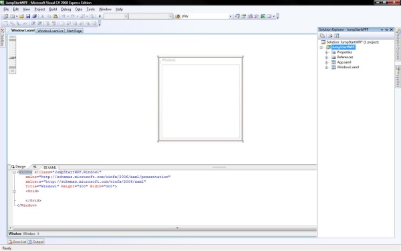This screenshot has height=251, width=401.
Task: Open the Window menu
Action: 105,9
